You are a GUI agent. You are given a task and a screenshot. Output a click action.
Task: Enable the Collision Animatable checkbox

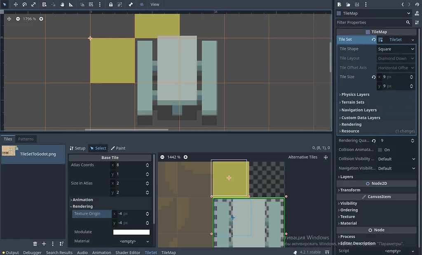pyautogui.click(x=380, y=150)
